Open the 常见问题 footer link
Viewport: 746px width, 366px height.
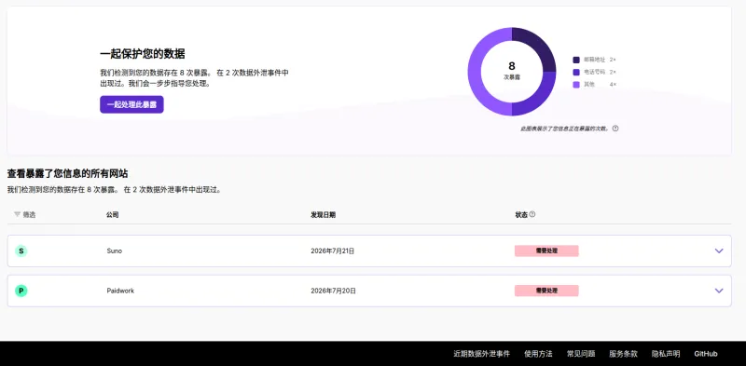[x=581, y=354]
